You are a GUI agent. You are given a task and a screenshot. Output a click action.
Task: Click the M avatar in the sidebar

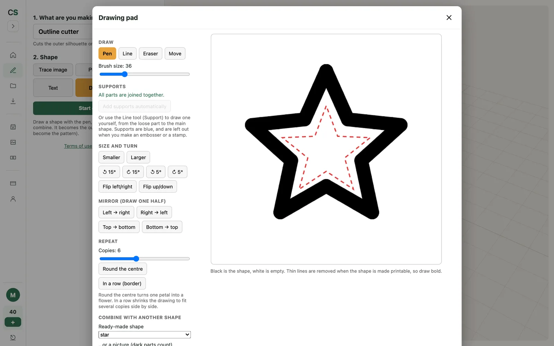pos(13,295)
